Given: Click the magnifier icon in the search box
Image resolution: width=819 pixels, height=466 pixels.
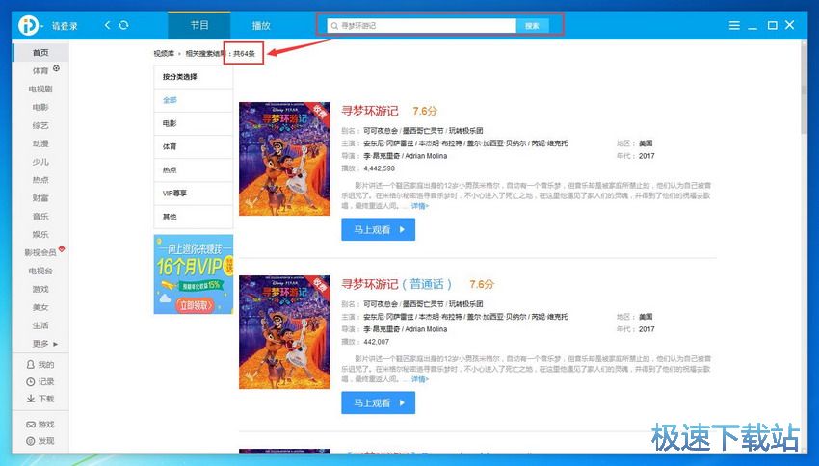Looking at the screenshot, I should click(334, 26).
